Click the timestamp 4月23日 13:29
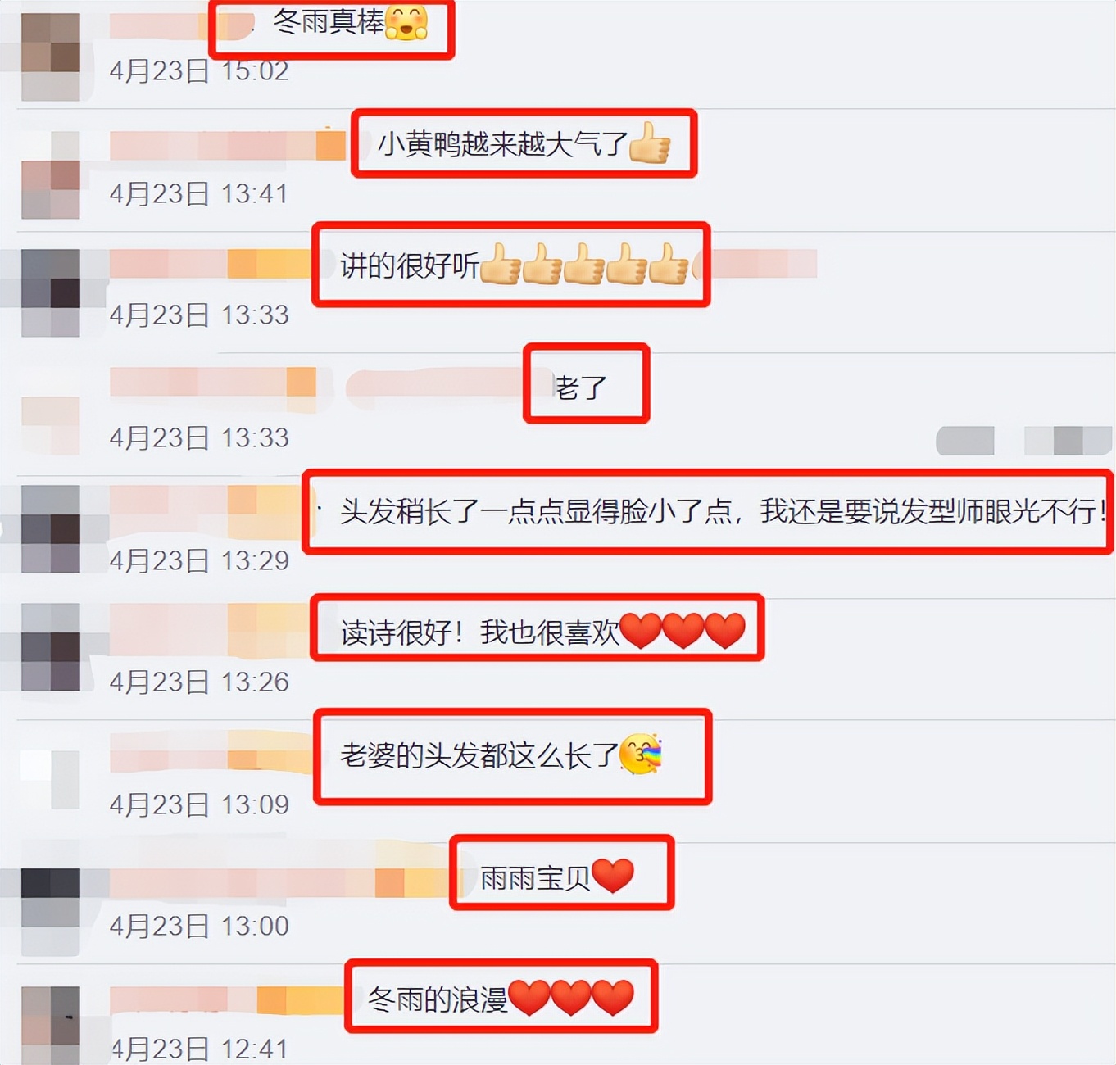The height and width of the screenshot is (1065, 1116). (x=199, y=560)
